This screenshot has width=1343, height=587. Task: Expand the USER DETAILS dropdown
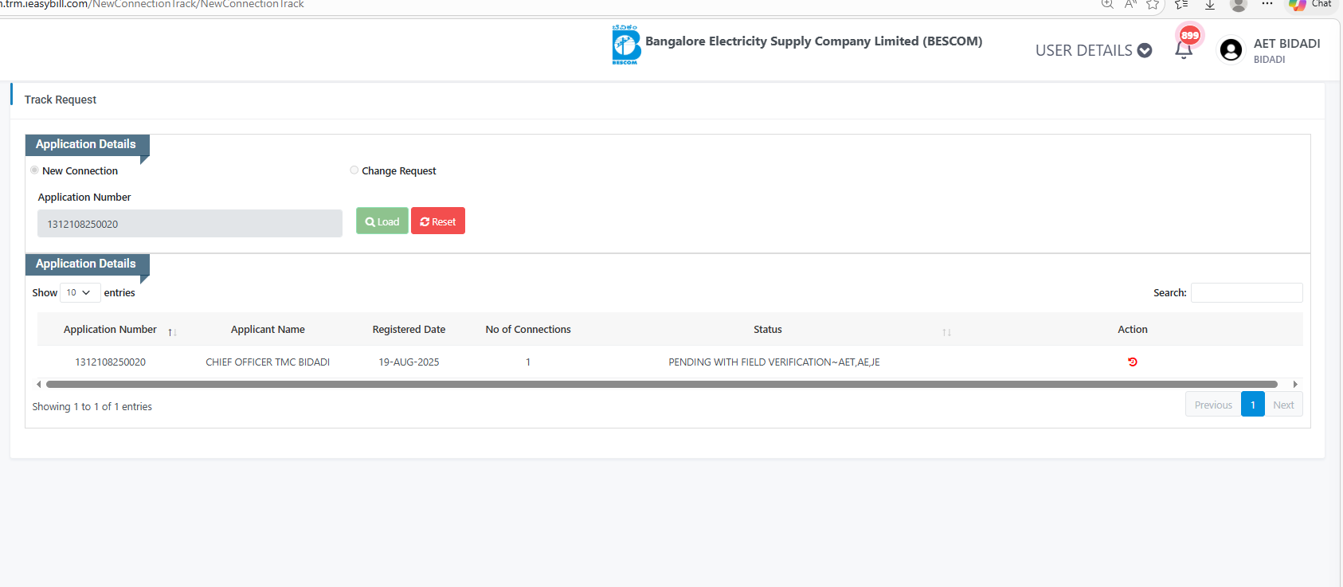(1094, 50)
